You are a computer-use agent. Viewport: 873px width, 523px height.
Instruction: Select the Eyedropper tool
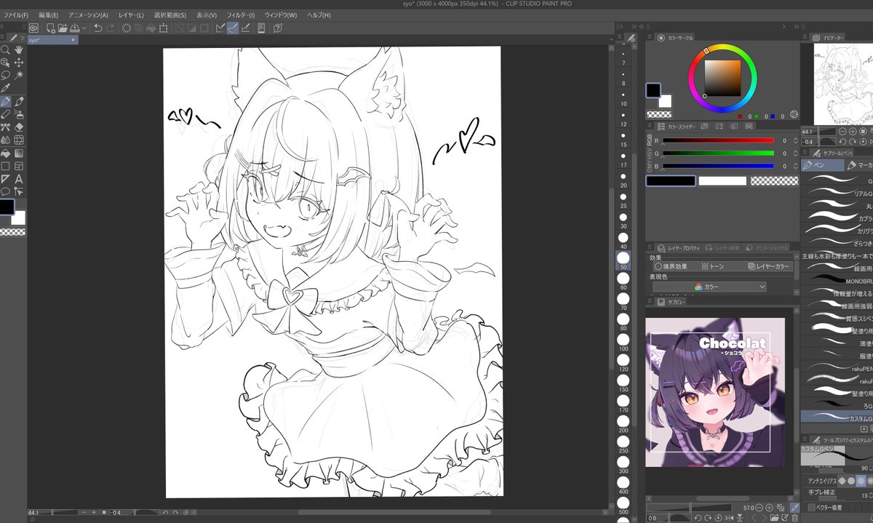pyautogui.click(x=5, y=88)
